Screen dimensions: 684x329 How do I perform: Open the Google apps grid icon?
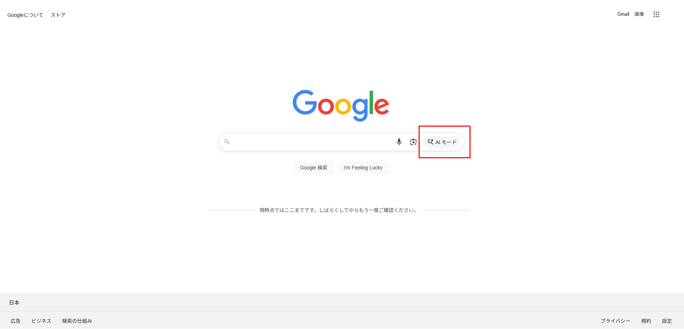click(x=656, y=15)
